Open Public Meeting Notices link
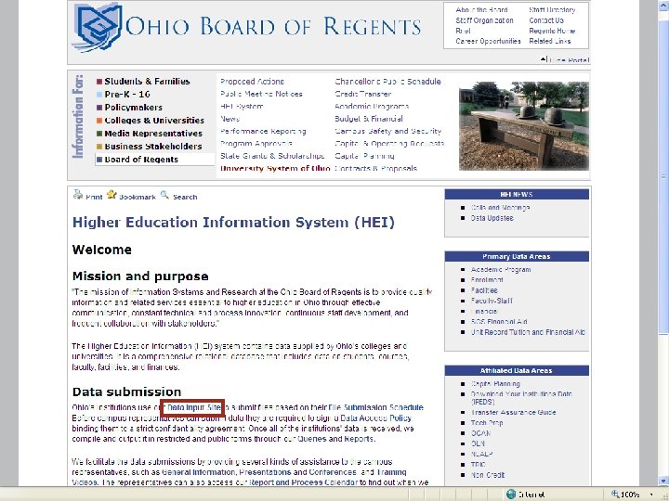This screenshot has width=669, height=501. pyautogui.click(x=261, y=94)
